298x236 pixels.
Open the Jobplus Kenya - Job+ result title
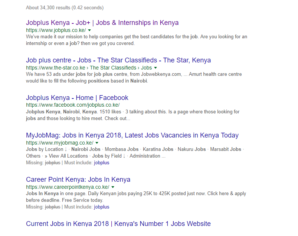[102, 23]
